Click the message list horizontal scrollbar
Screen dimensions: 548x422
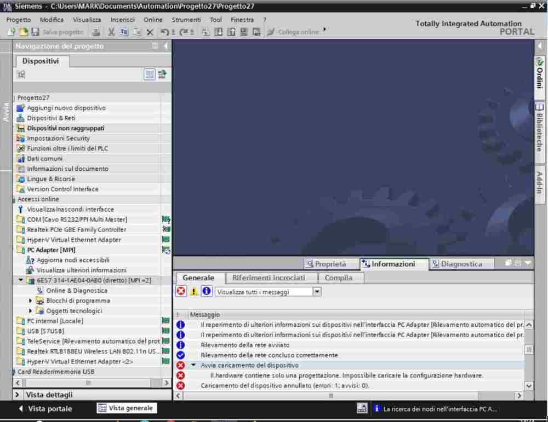tap(330, 396)
